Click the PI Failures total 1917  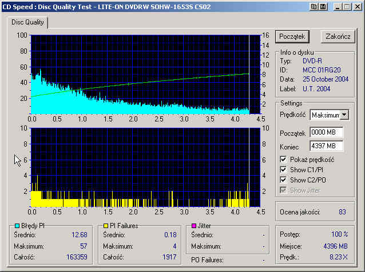[169, 257]
